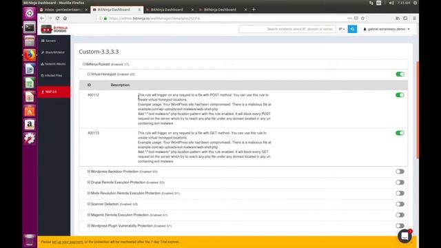Open the IP search type dropdown
The height and width of the screenshot is (248, 441).
(342, 29)
